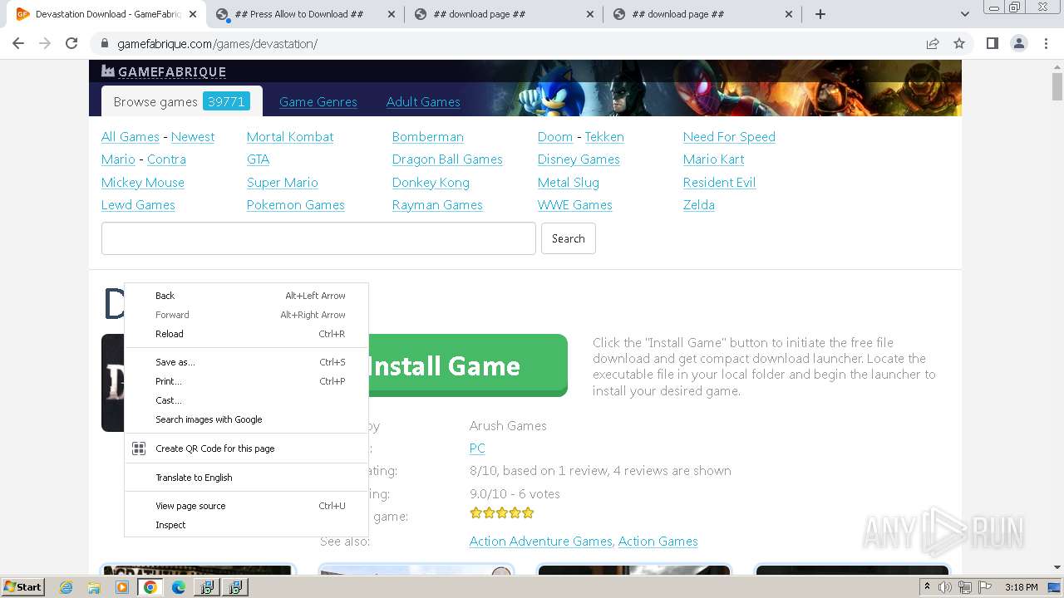Image resolution: width=1064 pixels, height=598 pixels.
Task: Reload page with the toolbar refresh icon
Action: (71, 43)
